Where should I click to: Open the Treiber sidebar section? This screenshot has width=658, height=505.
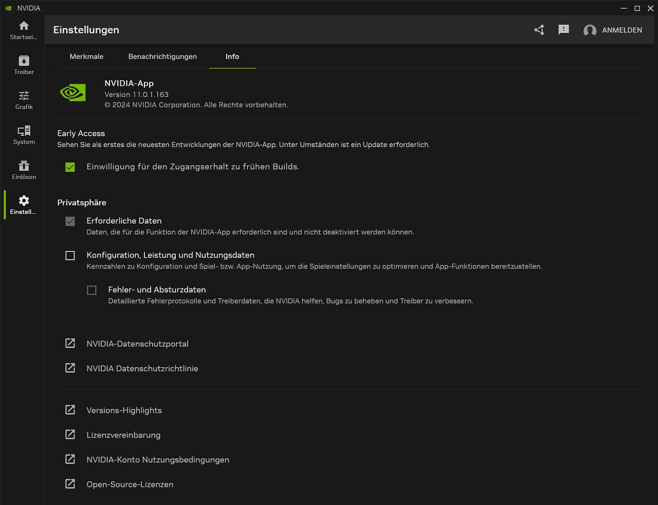[24, 65]
